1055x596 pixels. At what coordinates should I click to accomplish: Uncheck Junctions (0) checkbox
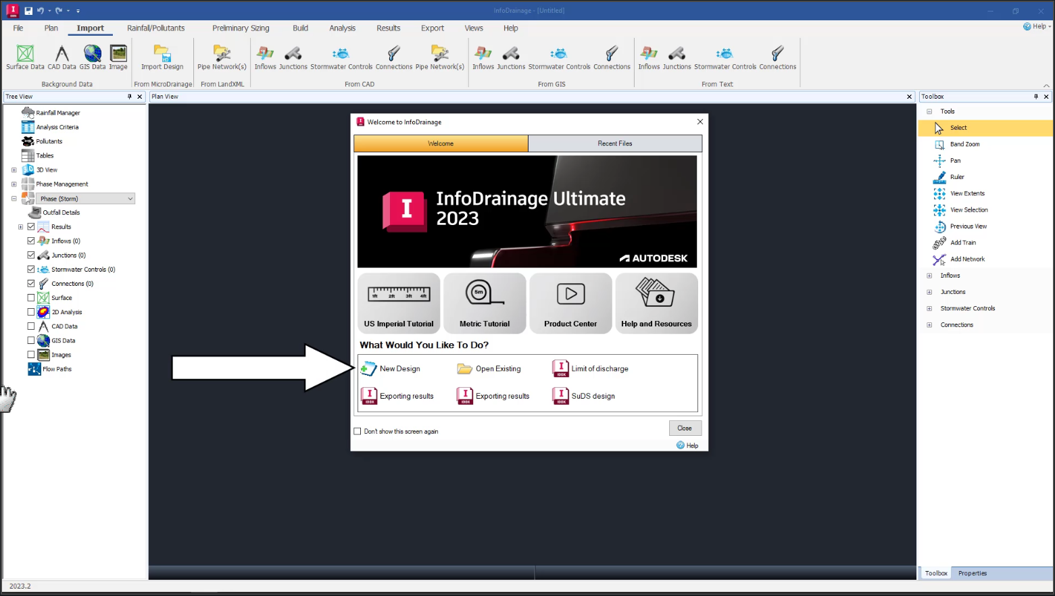coord(31,255)
